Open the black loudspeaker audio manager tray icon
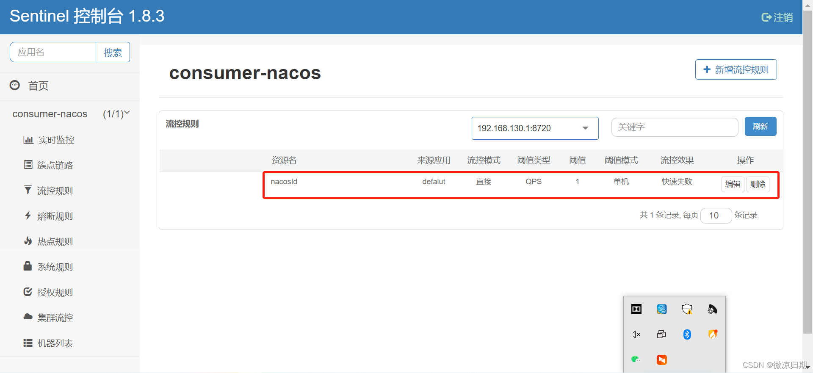Image resolution: width=813 pixels, height=373 pixels. [x=713, y=309]
